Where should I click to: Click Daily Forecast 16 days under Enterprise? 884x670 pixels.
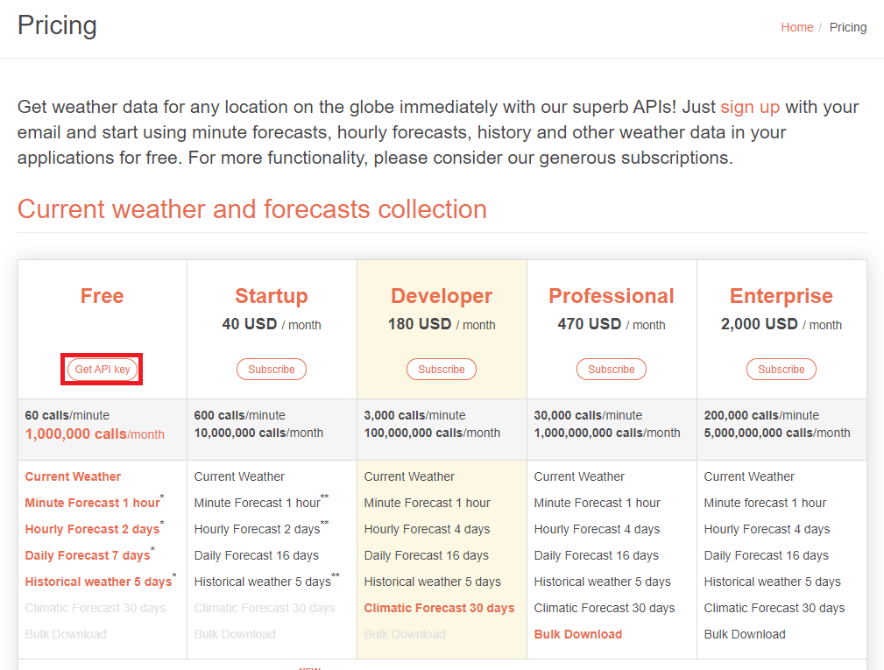[767, 555]
